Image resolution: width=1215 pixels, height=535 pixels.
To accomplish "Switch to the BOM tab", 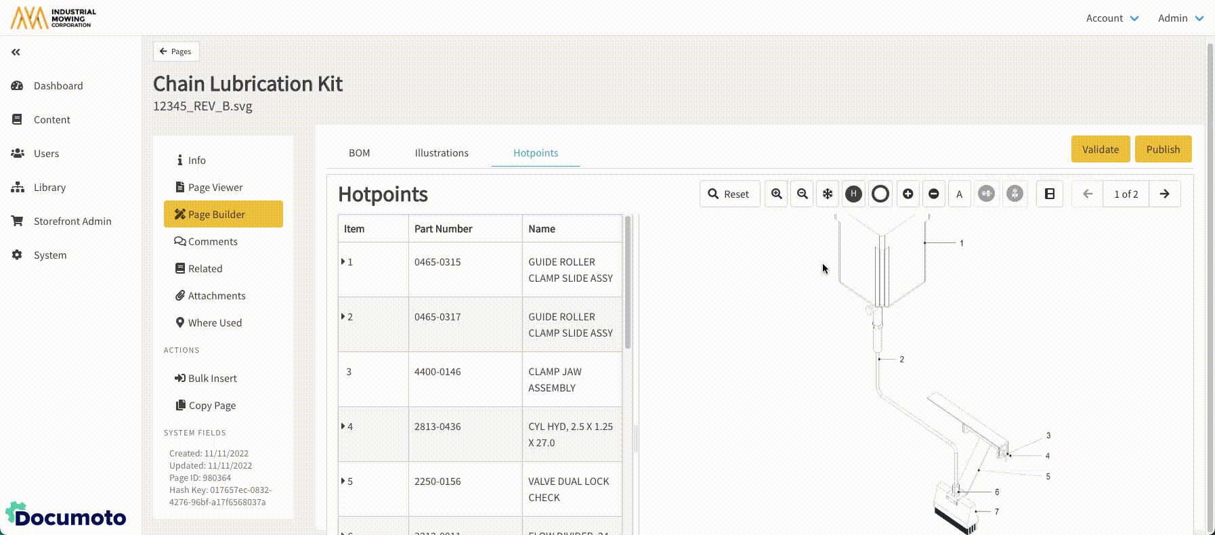I will 359,153.
